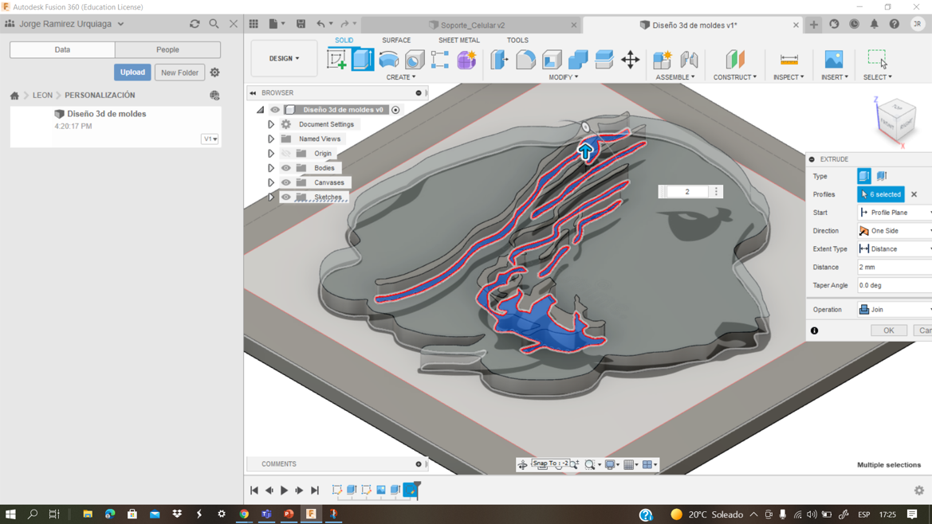Activate the root component radio button
Image resolution: width=932 pixels, height=524 pixels.
395,110
